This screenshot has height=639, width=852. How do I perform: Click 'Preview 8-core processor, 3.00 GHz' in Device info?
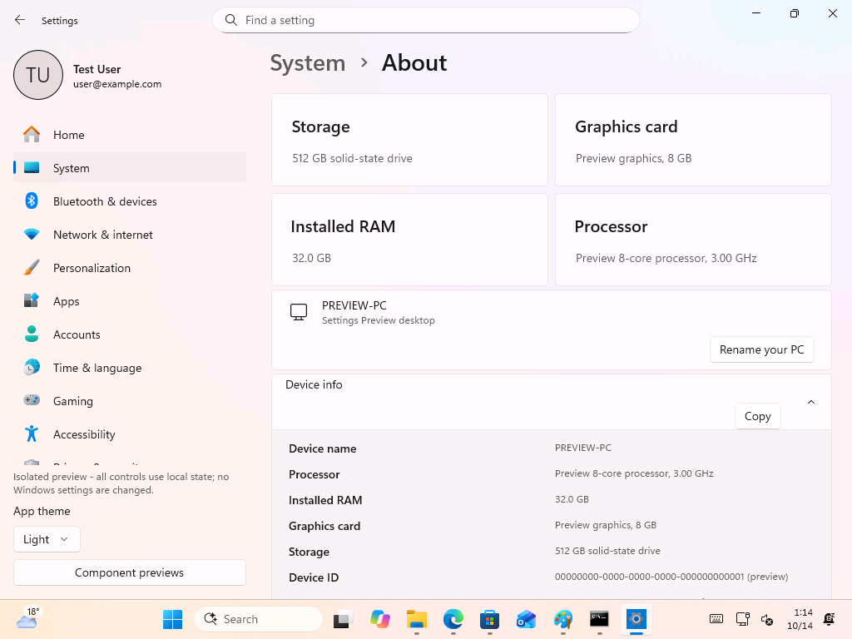[x=634, y=473]
